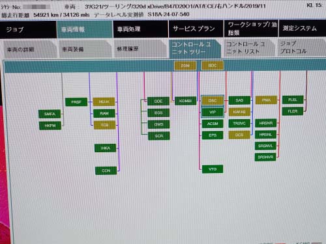Click the SMFA control unit box
Viewport: 326px width, 244px height.
[x=50, y=114]
